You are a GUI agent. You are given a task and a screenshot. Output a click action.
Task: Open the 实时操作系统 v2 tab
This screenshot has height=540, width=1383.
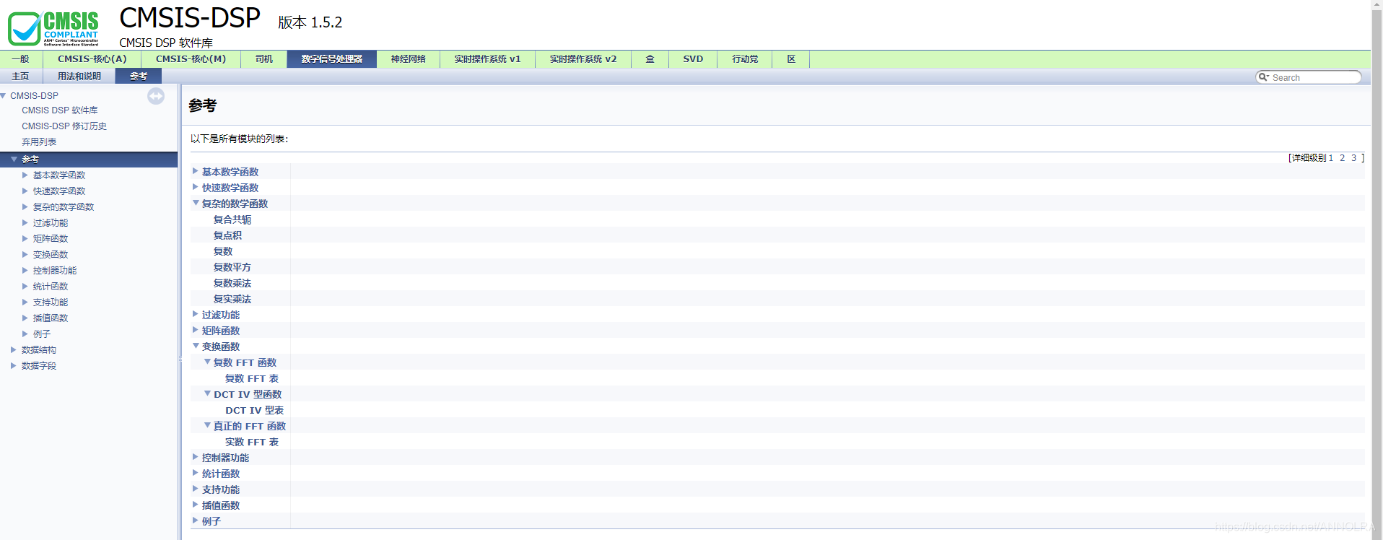coord(583,59)
